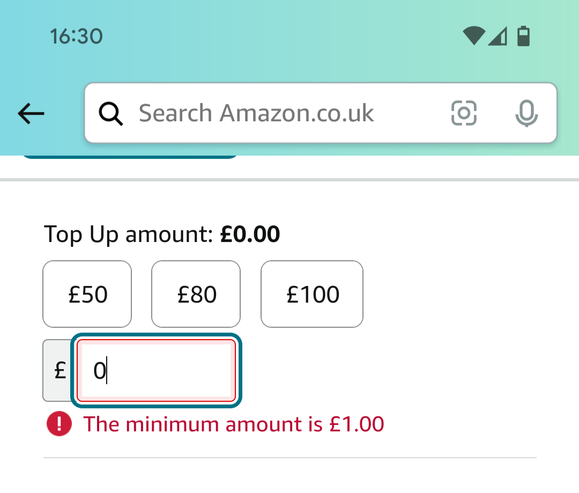Tap the back arrow
Viewport: 579px width, 493px height.
[31, 113]
